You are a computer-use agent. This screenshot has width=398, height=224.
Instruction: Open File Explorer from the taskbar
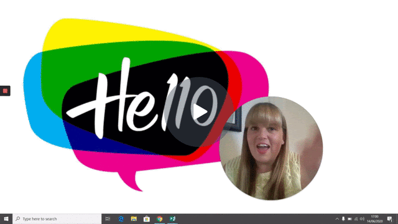(x=134, y=218)
